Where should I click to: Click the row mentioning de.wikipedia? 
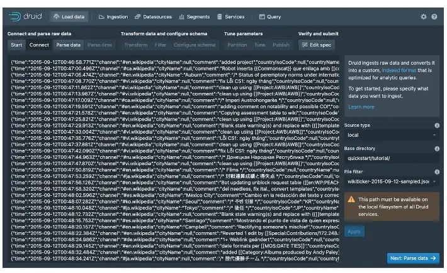[175, 240]
